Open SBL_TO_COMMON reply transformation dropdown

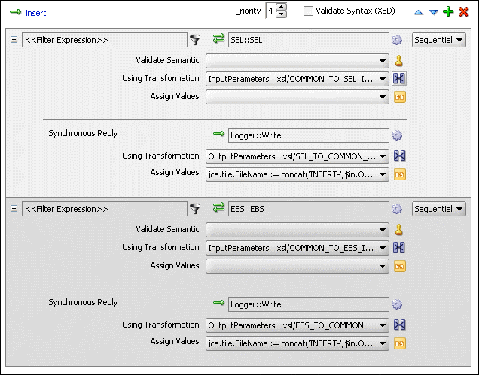tap(297, 156)
